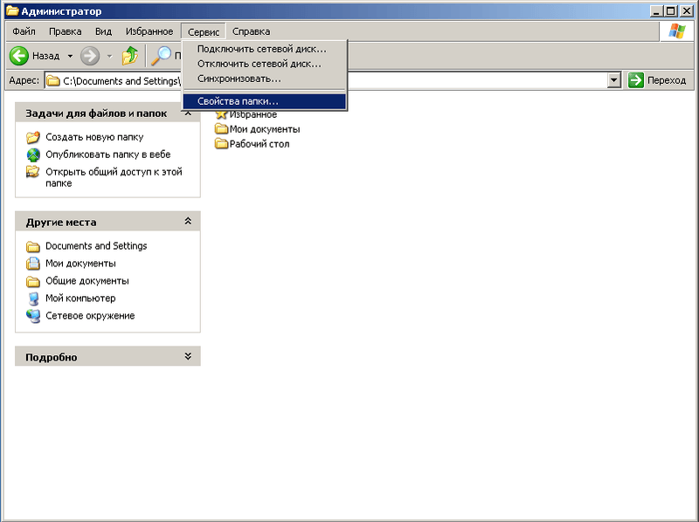This screenshot has width=699, height=522.
Task: Open the Back button history dropdown arrow
Action: (70, 56)
